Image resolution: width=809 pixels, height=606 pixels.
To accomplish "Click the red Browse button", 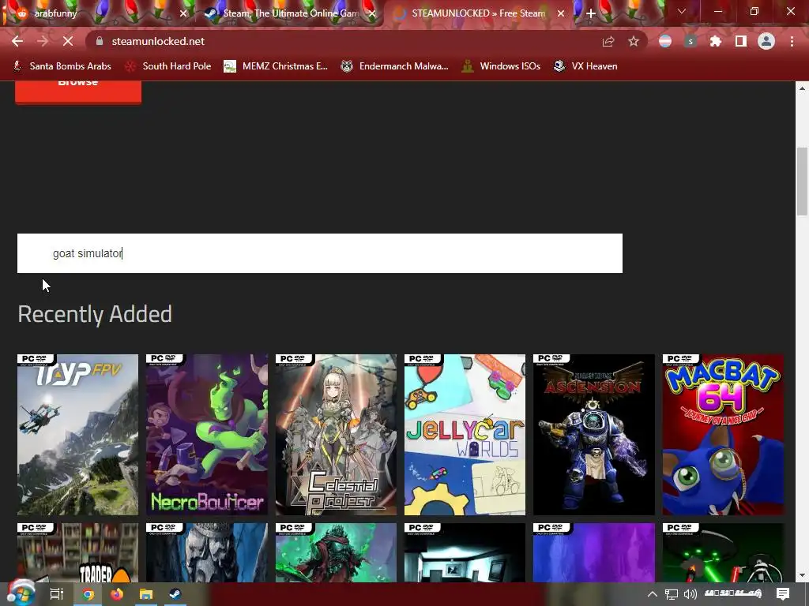I will pos(78,92).
